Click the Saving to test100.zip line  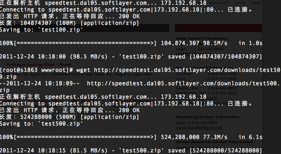point(41,30)
